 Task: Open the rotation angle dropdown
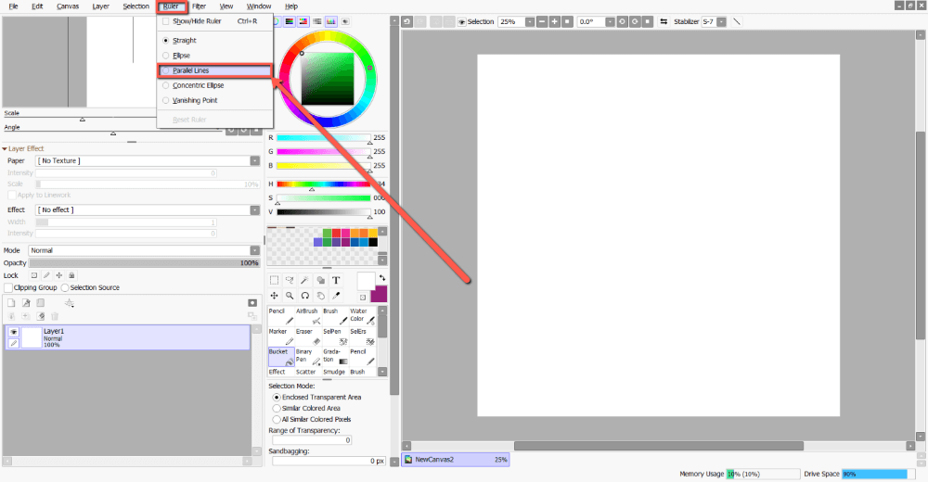(x=610, y=22)
